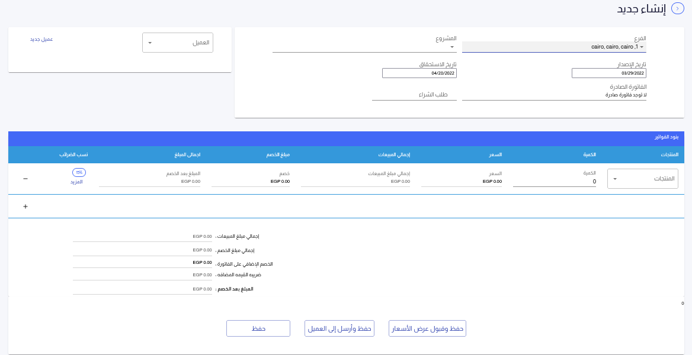692x355 pixels.
Task: Click the نسب الضرائب column header
Action: pyautogui.click(x=73, y=155)
